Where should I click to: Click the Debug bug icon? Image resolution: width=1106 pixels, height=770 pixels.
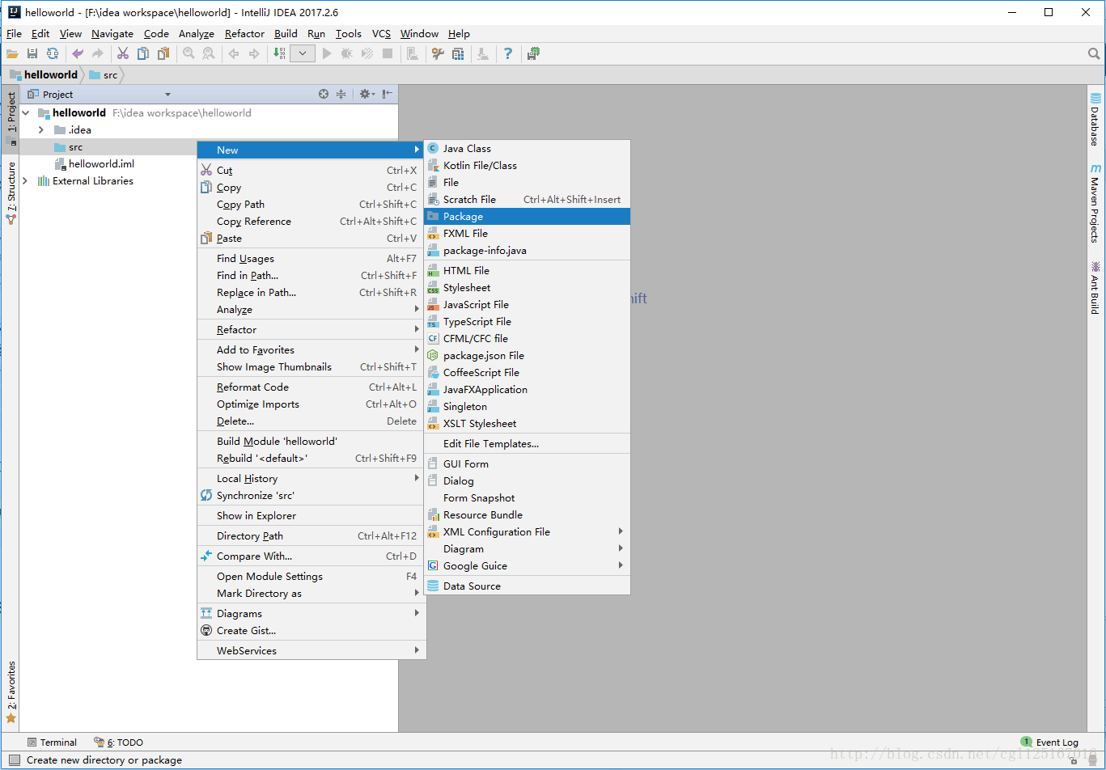pos(347,53)
